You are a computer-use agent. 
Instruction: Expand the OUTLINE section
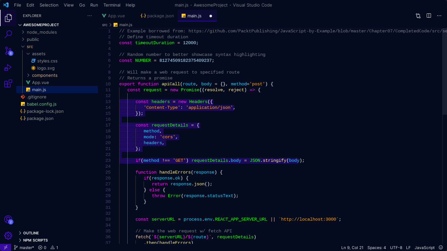click(57, 233)
